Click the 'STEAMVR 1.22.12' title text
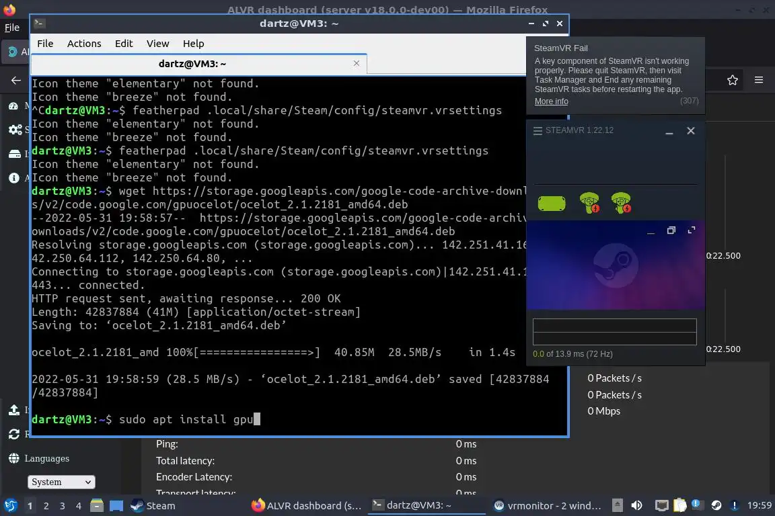 coord(579,130)
